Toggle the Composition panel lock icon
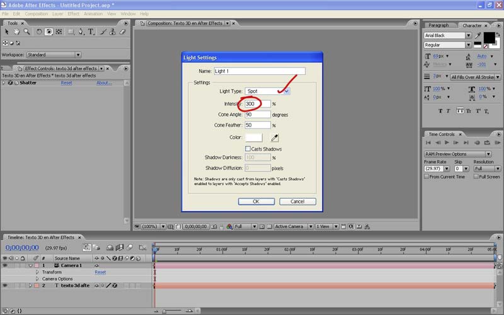 click(142, 23)
